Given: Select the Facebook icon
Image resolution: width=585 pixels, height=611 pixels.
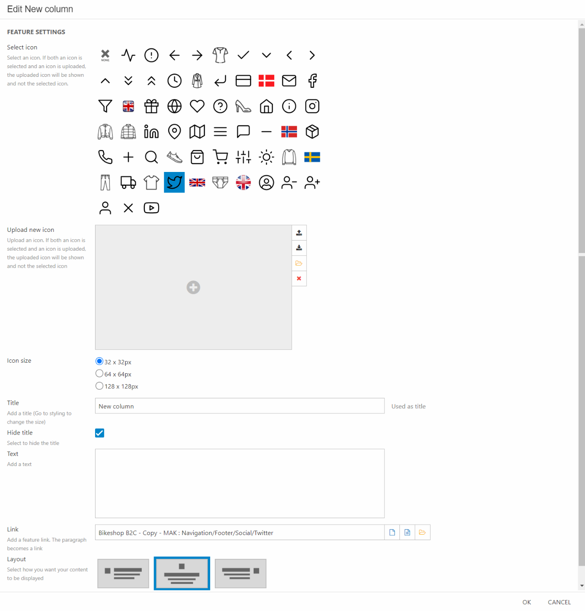Looking at the screenshot, I should (x=312, y=81).
